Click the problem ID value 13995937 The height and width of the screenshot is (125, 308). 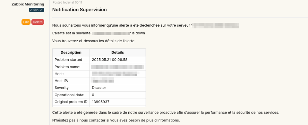(100, 102)
